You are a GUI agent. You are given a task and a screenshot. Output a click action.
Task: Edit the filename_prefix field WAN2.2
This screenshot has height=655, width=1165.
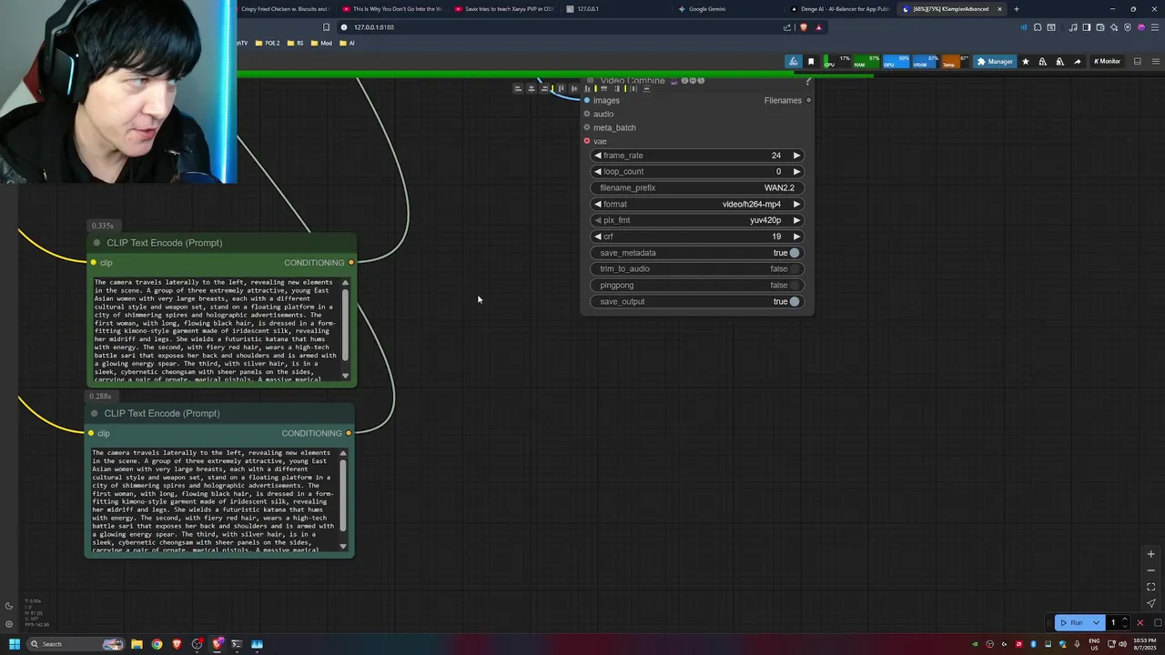(697, 187)
